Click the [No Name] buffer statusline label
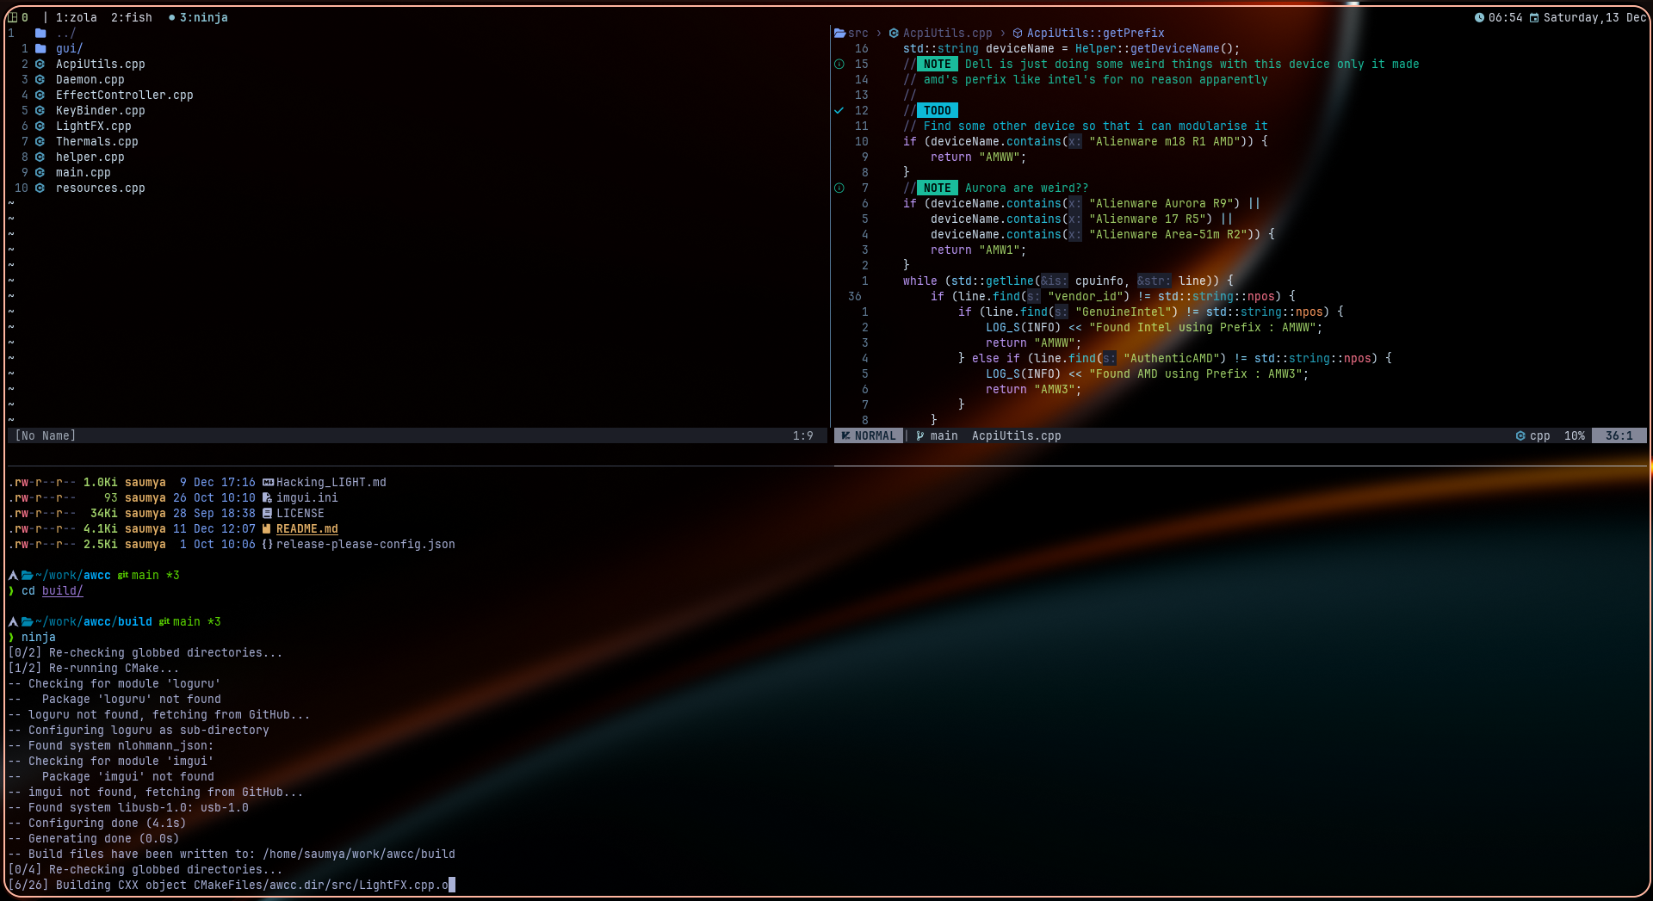The width and height of the screenshot is (1653, 901). pyautogui.click(x=46, y=435)
